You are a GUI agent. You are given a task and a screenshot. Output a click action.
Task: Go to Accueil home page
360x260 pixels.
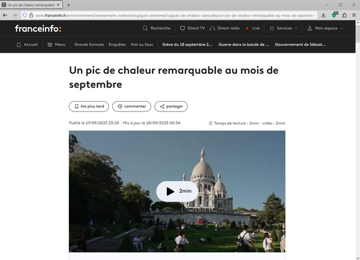[27, 44]
